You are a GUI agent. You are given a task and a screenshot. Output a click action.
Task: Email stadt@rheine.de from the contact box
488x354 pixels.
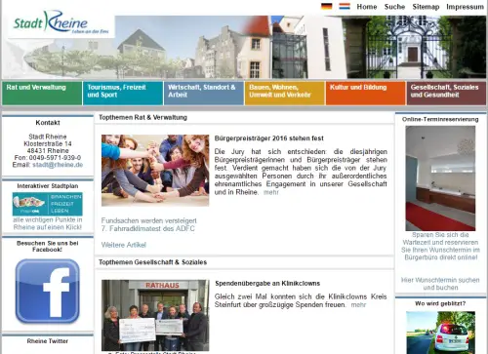(x=58, y=165)
